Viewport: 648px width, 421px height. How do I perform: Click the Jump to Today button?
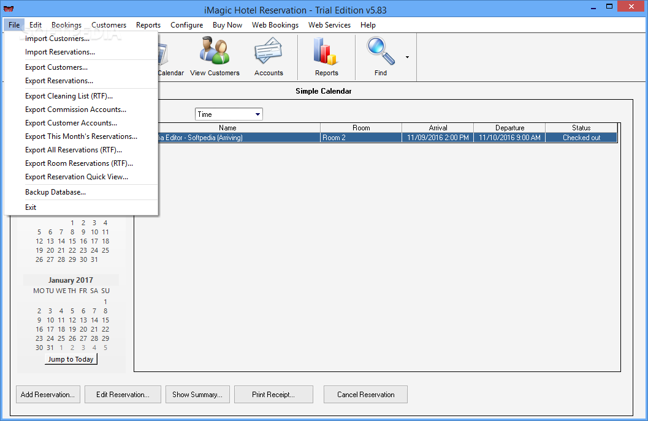[x=71, y=359]
